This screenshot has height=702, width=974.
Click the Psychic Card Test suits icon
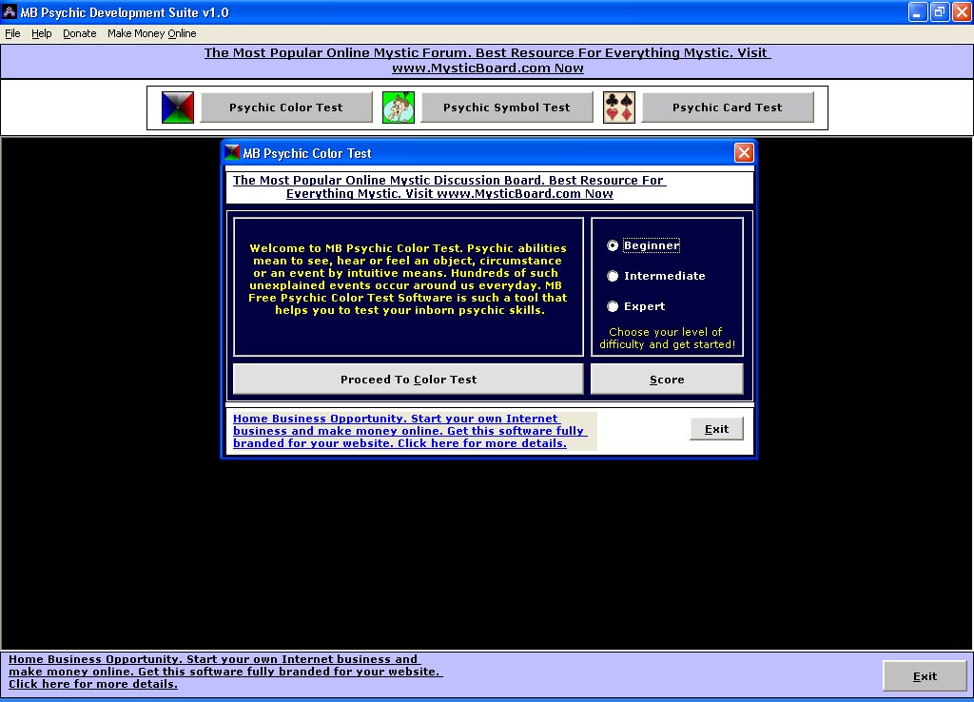pyautogui.click(x=618, y=107)
